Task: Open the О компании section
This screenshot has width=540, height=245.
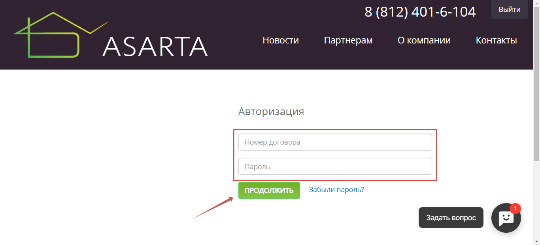Action: click(x=424, y=40)
